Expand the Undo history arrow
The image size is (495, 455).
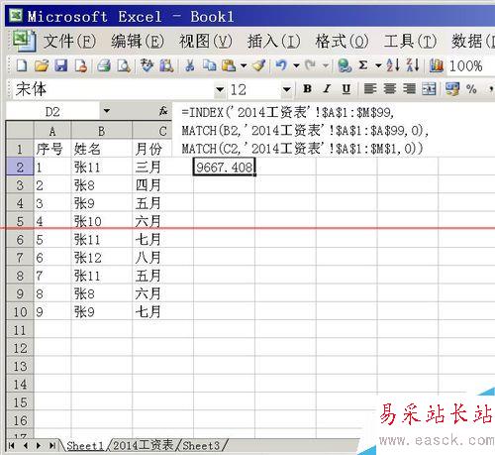pyautogui.click(x=296, y=65)
